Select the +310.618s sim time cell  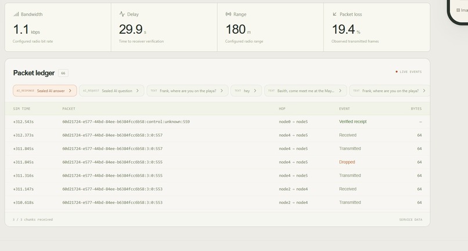(23, 202)
